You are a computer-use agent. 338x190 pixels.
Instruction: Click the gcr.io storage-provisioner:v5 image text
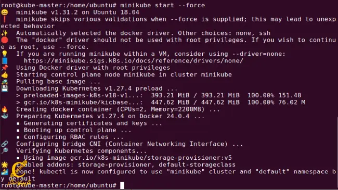click(x=151, y=158)
